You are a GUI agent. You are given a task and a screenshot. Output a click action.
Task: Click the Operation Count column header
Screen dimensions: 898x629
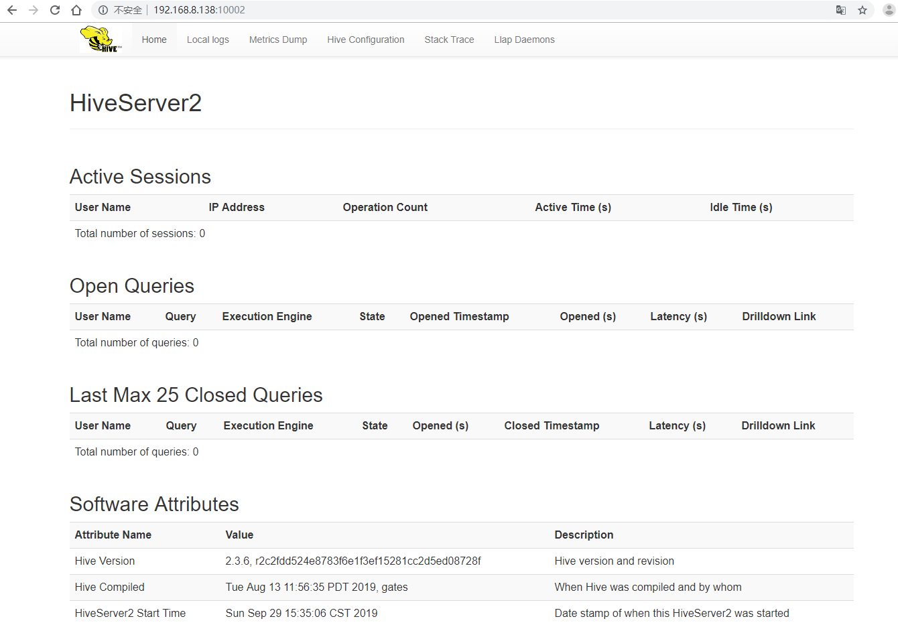(385, 208)
